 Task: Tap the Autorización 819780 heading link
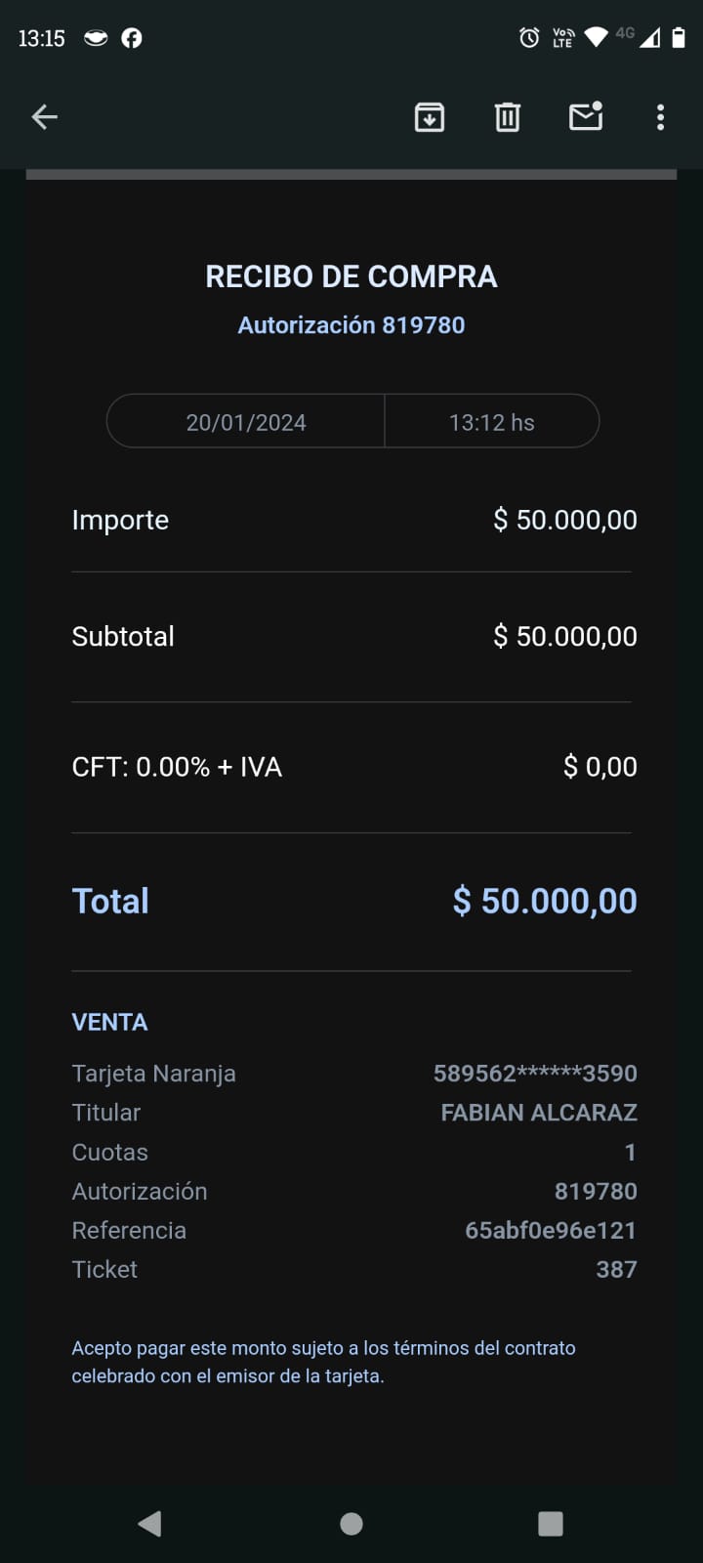pos(351,325)
